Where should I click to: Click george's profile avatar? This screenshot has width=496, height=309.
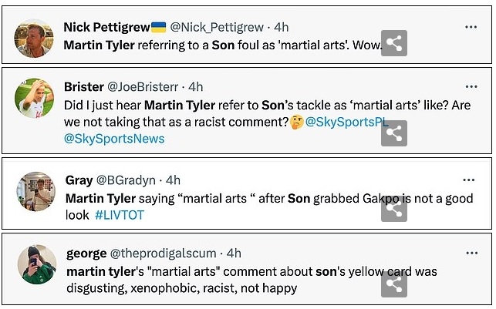pyautogui.click(x=36, y=264)
